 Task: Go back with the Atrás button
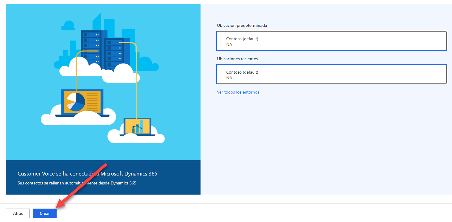click(x=18, y=213)
